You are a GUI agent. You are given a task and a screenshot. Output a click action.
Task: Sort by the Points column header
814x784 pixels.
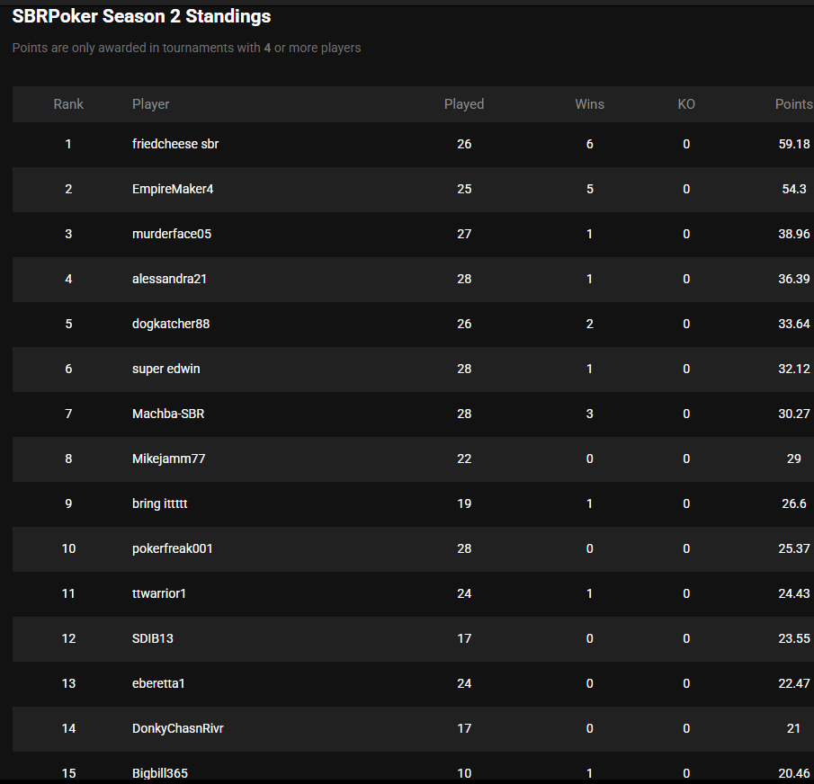tap(793, 104)
